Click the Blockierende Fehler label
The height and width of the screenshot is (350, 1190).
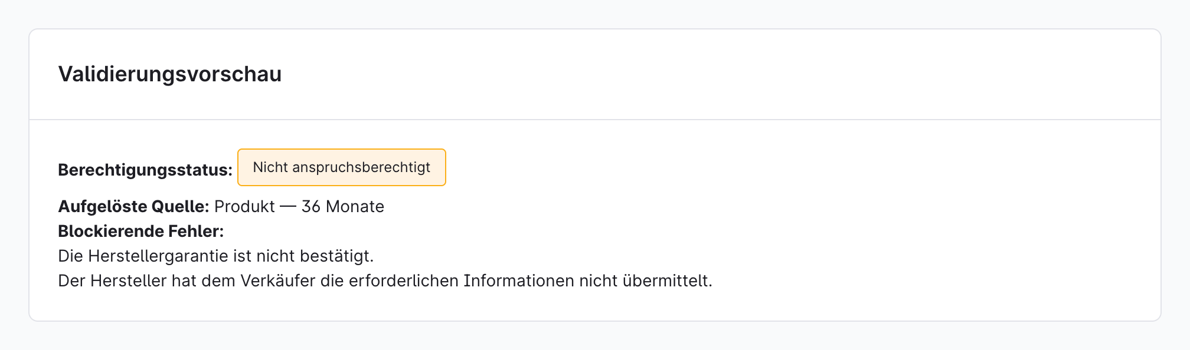[141, 231]
